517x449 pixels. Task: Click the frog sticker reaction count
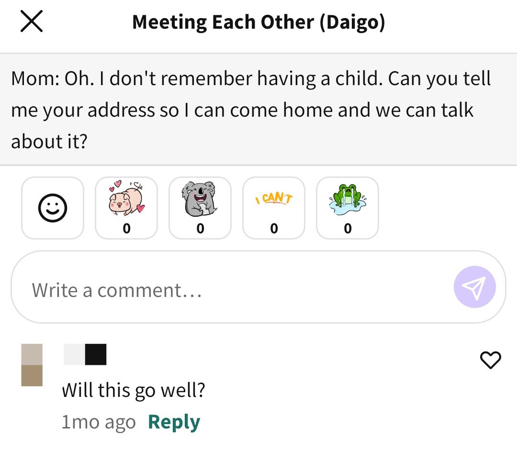click(x=348, y=228)
